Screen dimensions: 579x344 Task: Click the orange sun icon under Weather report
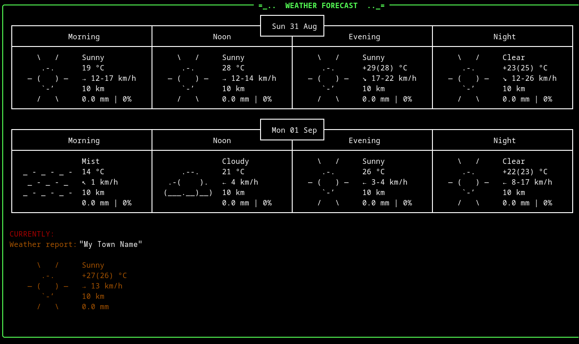(x=48, y=286)
